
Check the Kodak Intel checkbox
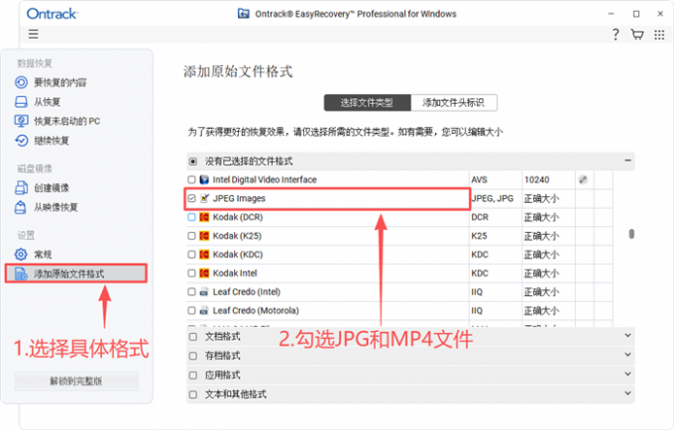click(x=191, y=273)
